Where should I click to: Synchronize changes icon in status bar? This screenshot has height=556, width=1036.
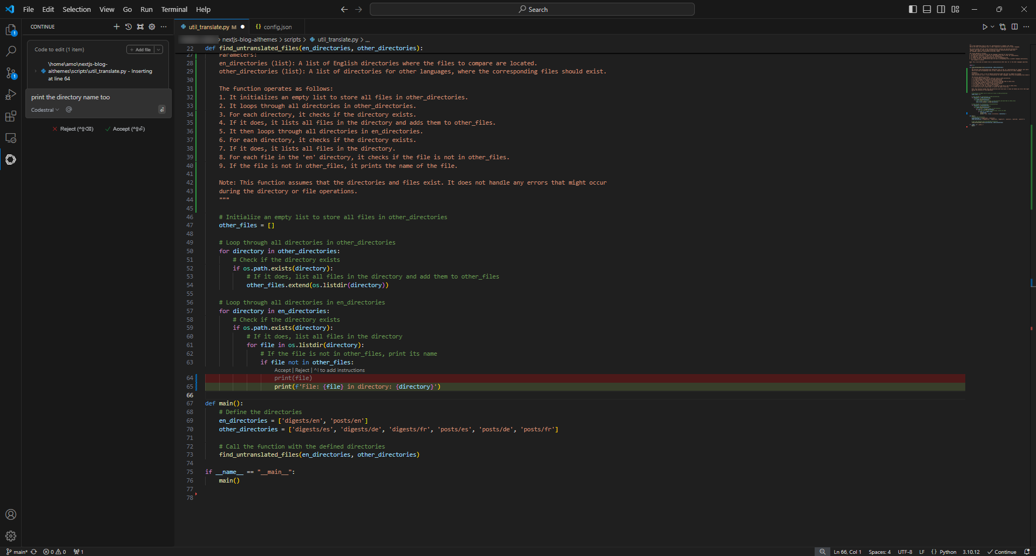pyautogui.click(x=34, y=552)
